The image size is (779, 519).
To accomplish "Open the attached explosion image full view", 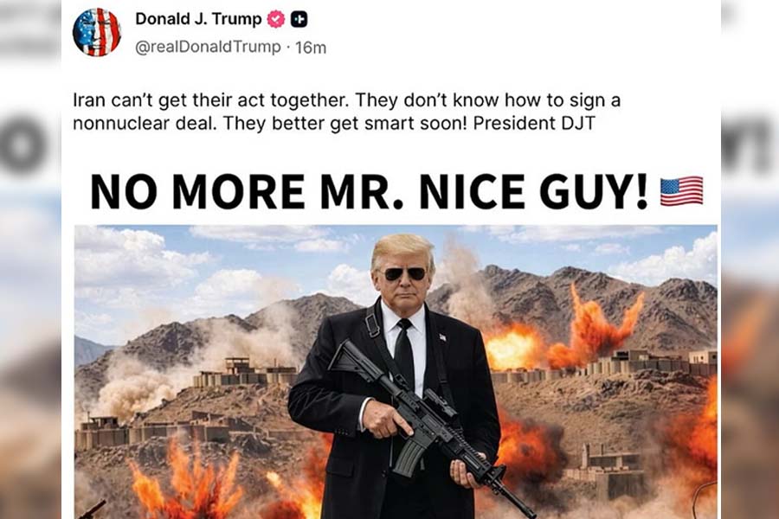I will pos(396,372).
